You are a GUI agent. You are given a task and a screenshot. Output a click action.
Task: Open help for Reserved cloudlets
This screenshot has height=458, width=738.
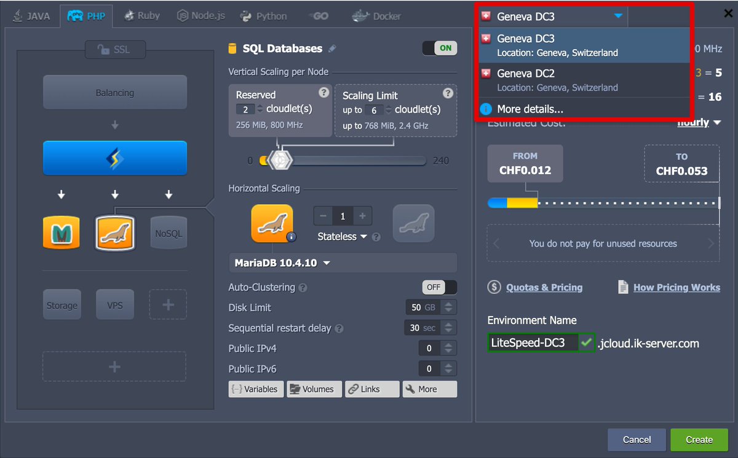324,93
